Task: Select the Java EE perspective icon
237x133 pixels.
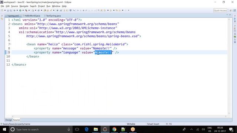Action: pyautogui.click(x=234, y=10)
